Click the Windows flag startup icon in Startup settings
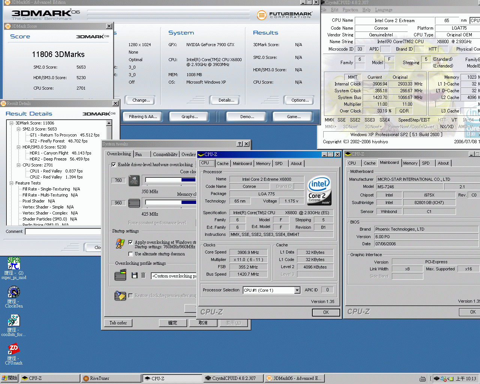480x384 pixels. click(120, 244)
